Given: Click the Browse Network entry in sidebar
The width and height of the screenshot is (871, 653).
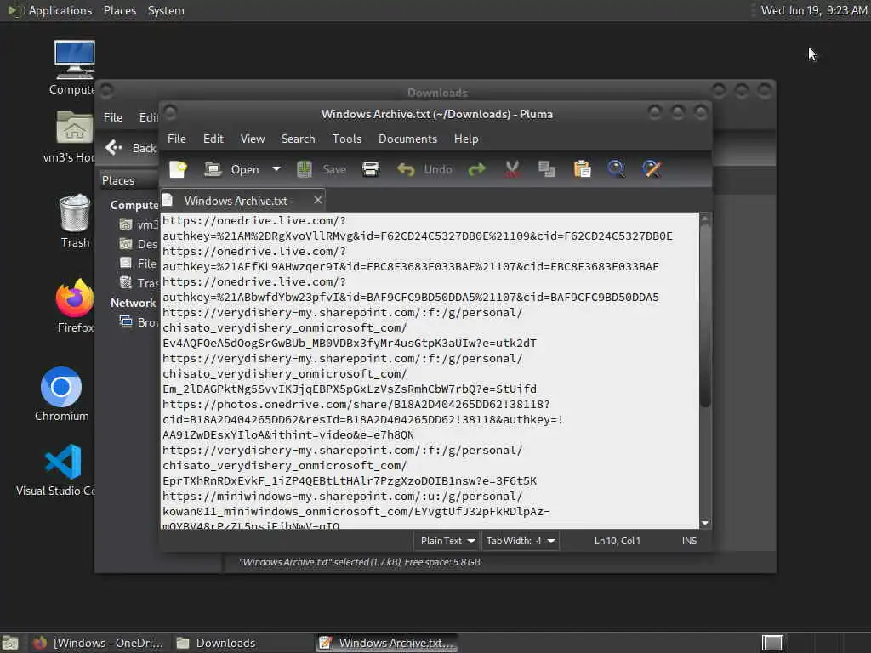Looking at the screenshot, I should click(140, 322).
